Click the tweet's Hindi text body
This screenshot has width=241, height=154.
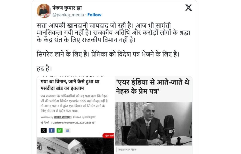pos(114,47)
